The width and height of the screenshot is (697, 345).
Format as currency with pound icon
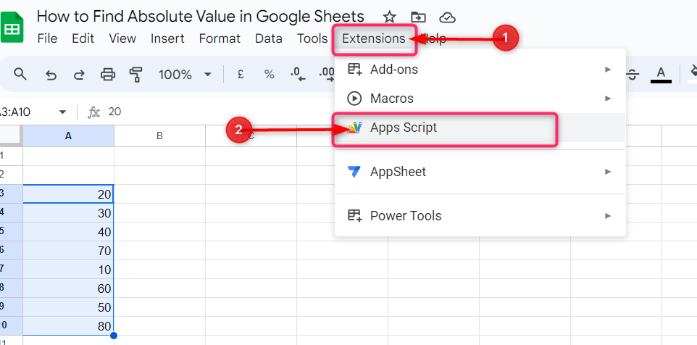240,74
